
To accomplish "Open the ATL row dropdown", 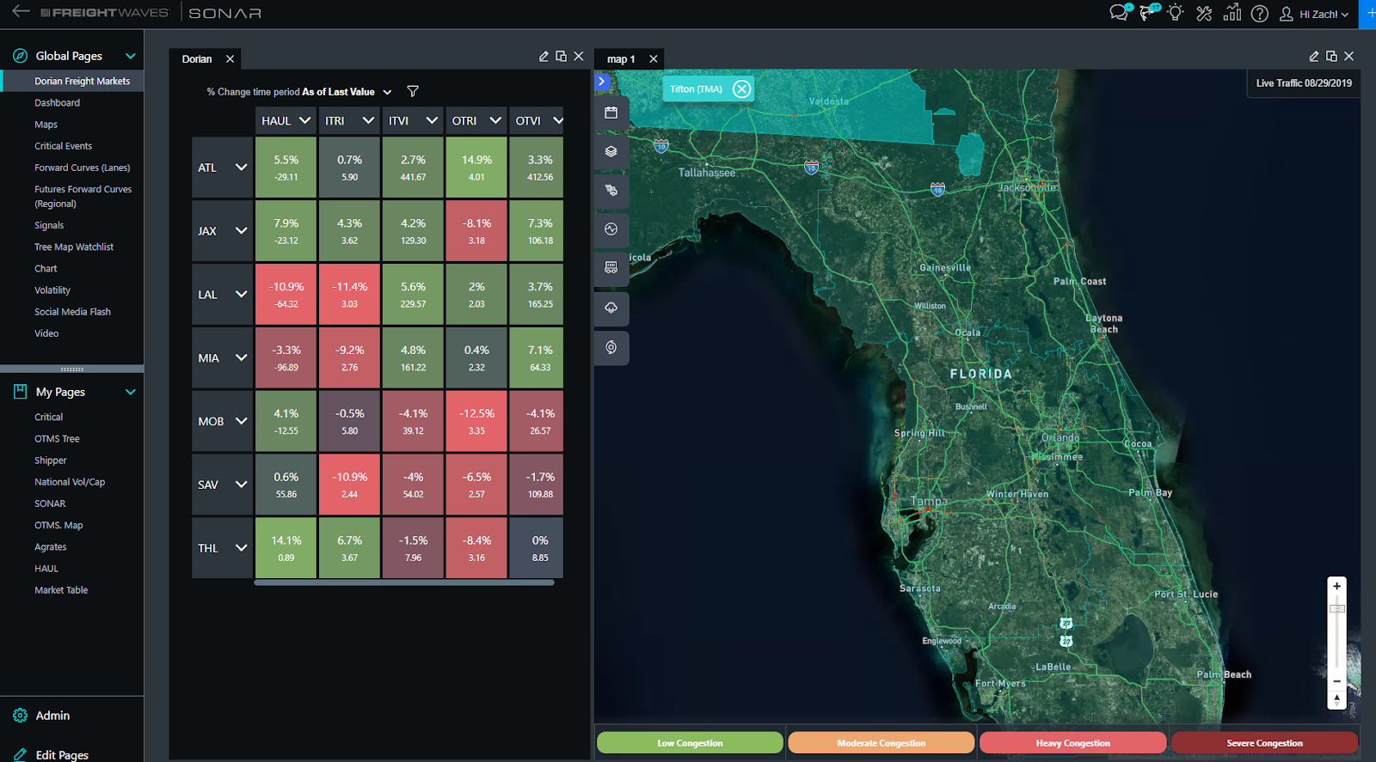I will (241, 168).
